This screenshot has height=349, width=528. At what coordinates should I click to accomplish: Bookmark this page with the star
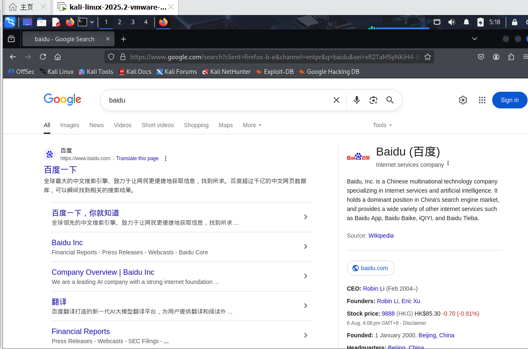(x=428, y=57)
